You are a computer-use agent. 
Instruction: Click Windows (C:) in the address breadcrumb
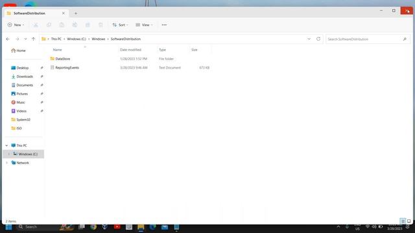[77, 39]
